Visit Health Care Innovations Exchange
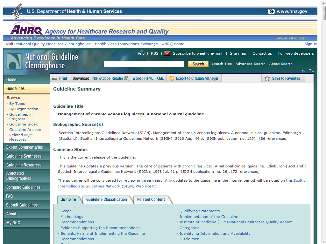 tap(126, 44)
